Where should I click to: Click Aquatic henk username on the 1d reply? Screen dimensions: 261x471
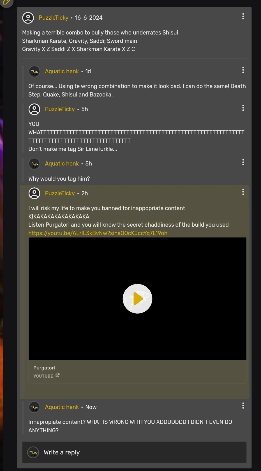pos(62,71)
